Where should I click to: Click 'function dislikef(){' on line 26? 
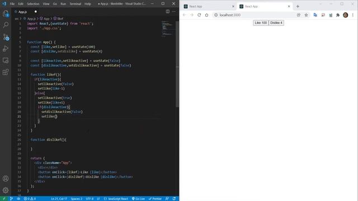tap(49, 140)
